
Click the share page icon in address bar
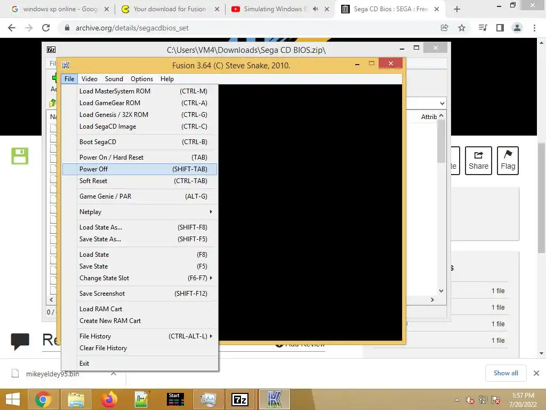444,28
